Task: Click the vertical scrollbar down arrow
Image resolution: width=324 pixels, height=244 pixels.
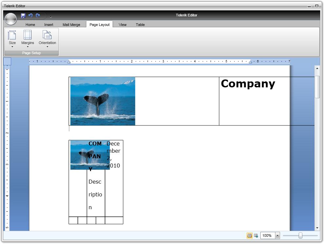Action: (317, 228)
